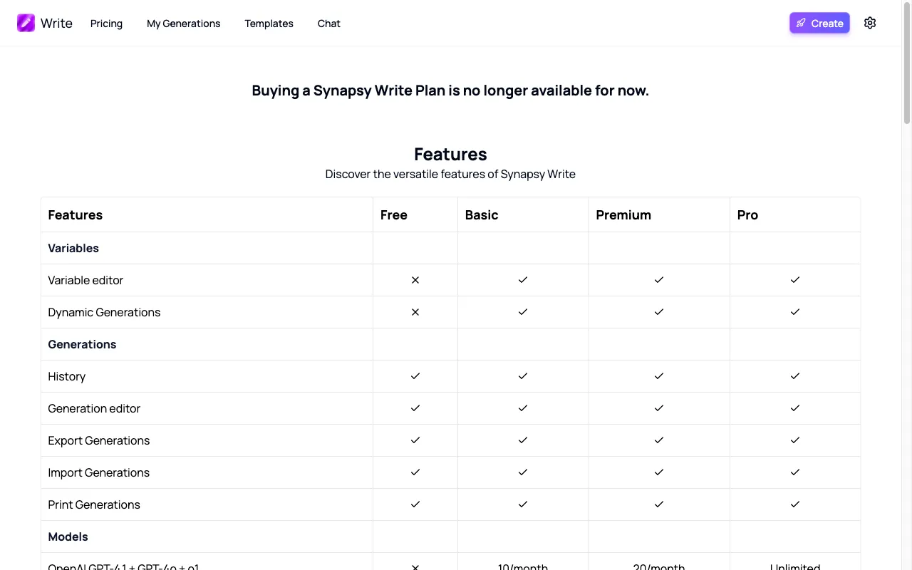Click the History row label
912x570 pixels.
coord(66,376)
